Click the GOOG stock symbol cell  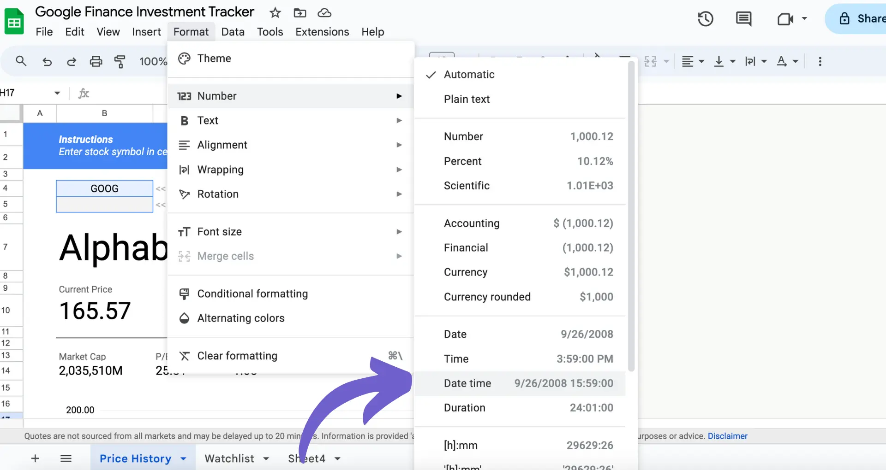coord(104,188)
